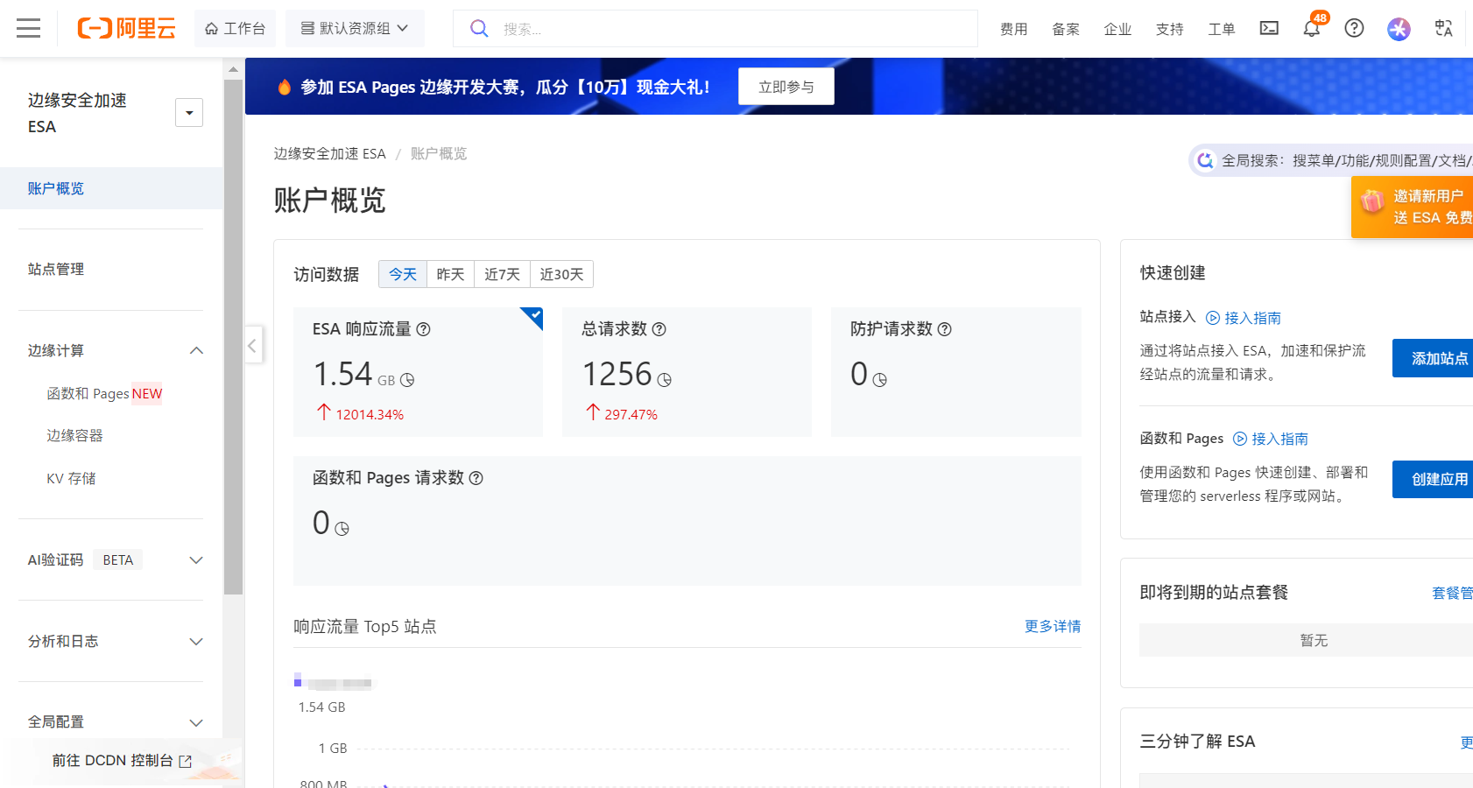1473x788 pixels.
Task: Switch to 账户概览 in sidebar
Action: point(56,188)
